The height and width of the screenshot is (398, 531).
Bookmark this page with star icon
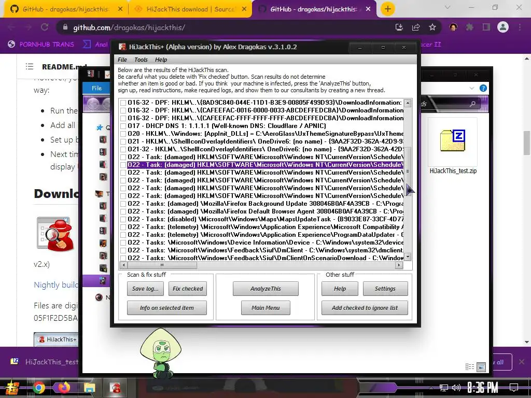click(x=432, y=27)
